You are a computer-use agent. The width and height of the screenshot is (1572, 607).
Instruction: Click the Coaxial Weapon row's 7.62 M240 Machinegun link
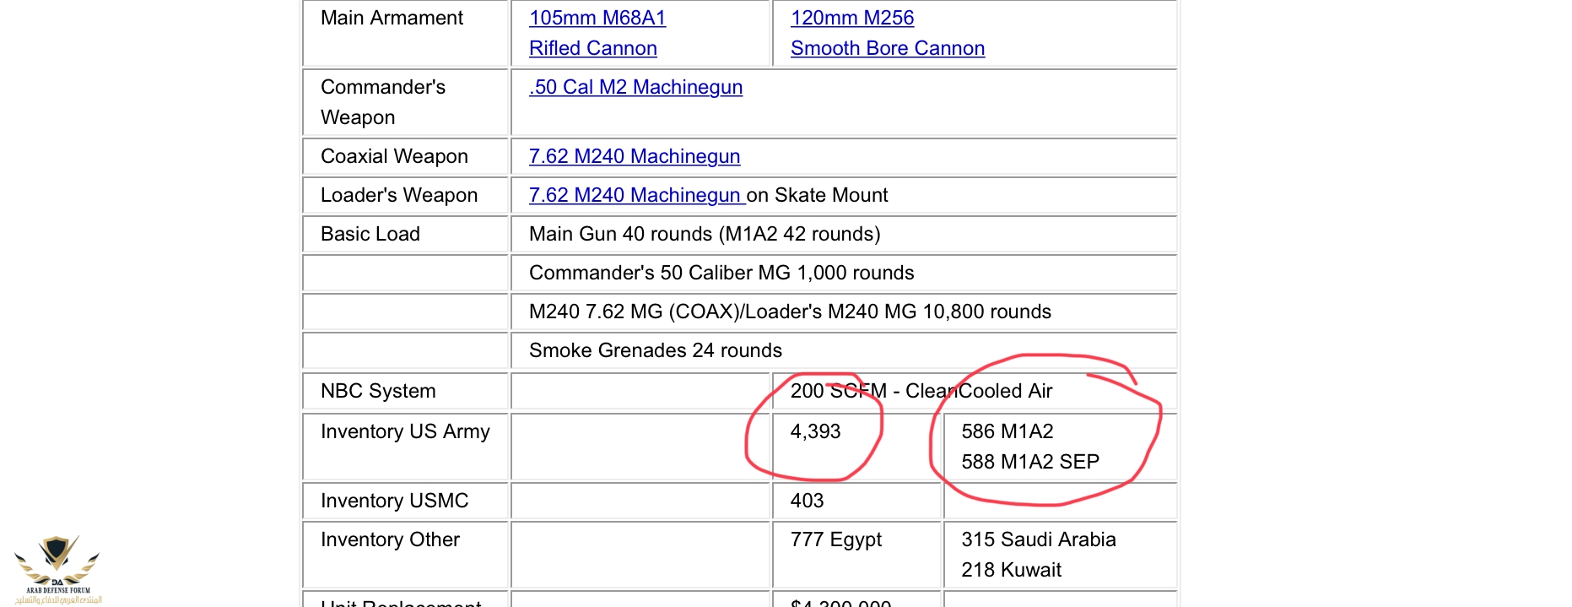tap(634, 156)
